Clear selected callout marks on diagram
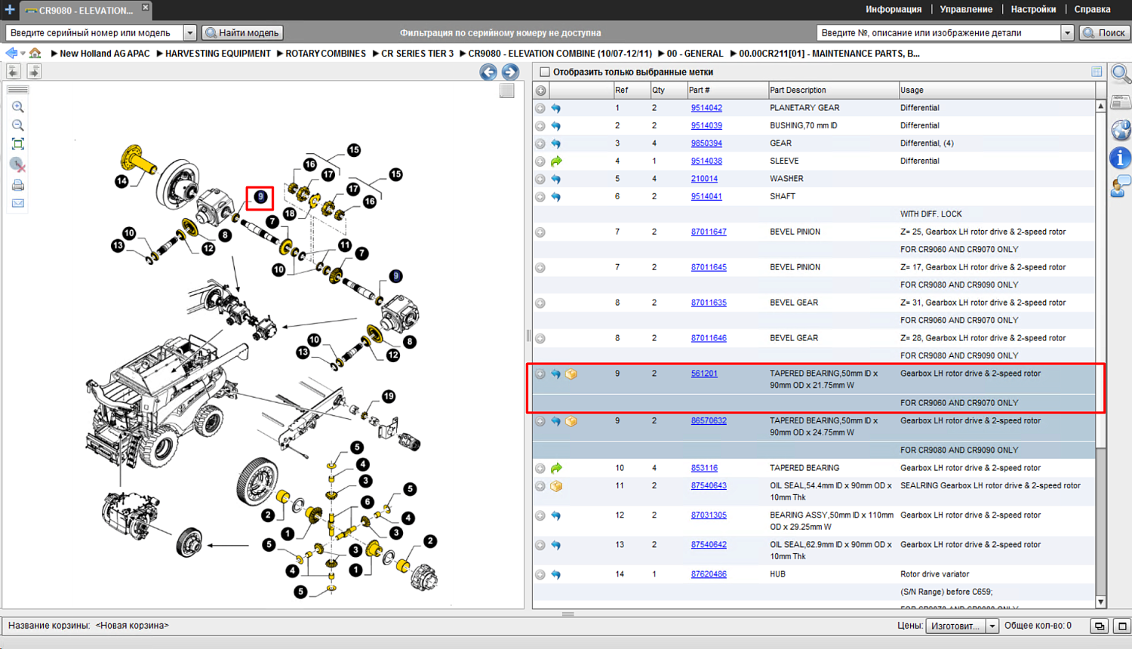This screenshot has width=1132, height=649. coord(18,165)
